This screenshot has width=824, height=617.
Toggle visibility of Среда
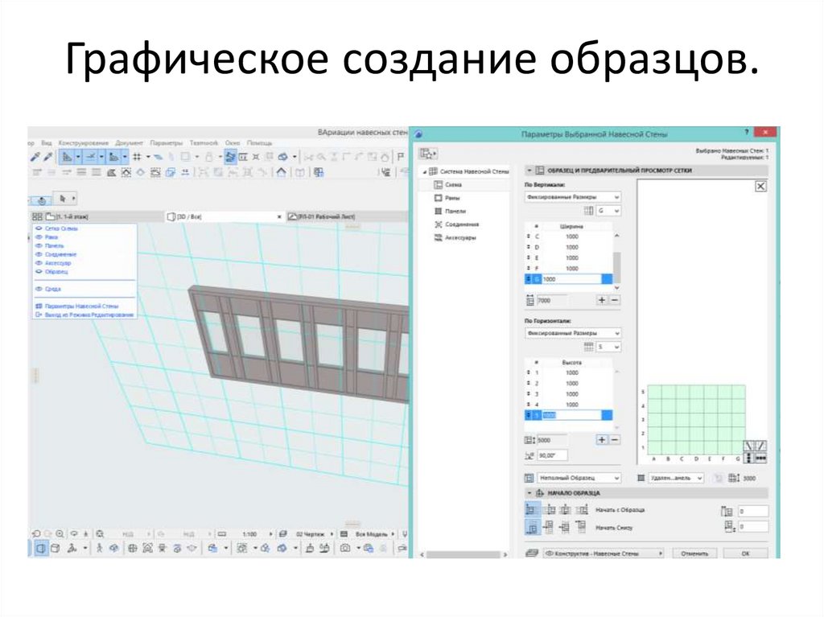coord(39,289)
